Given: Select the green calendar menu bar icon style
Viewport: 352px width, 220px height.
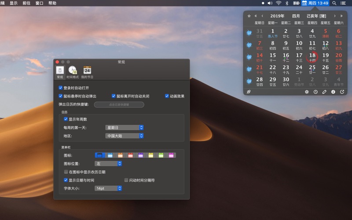Looking at the screenshot, I should (161, 155).
